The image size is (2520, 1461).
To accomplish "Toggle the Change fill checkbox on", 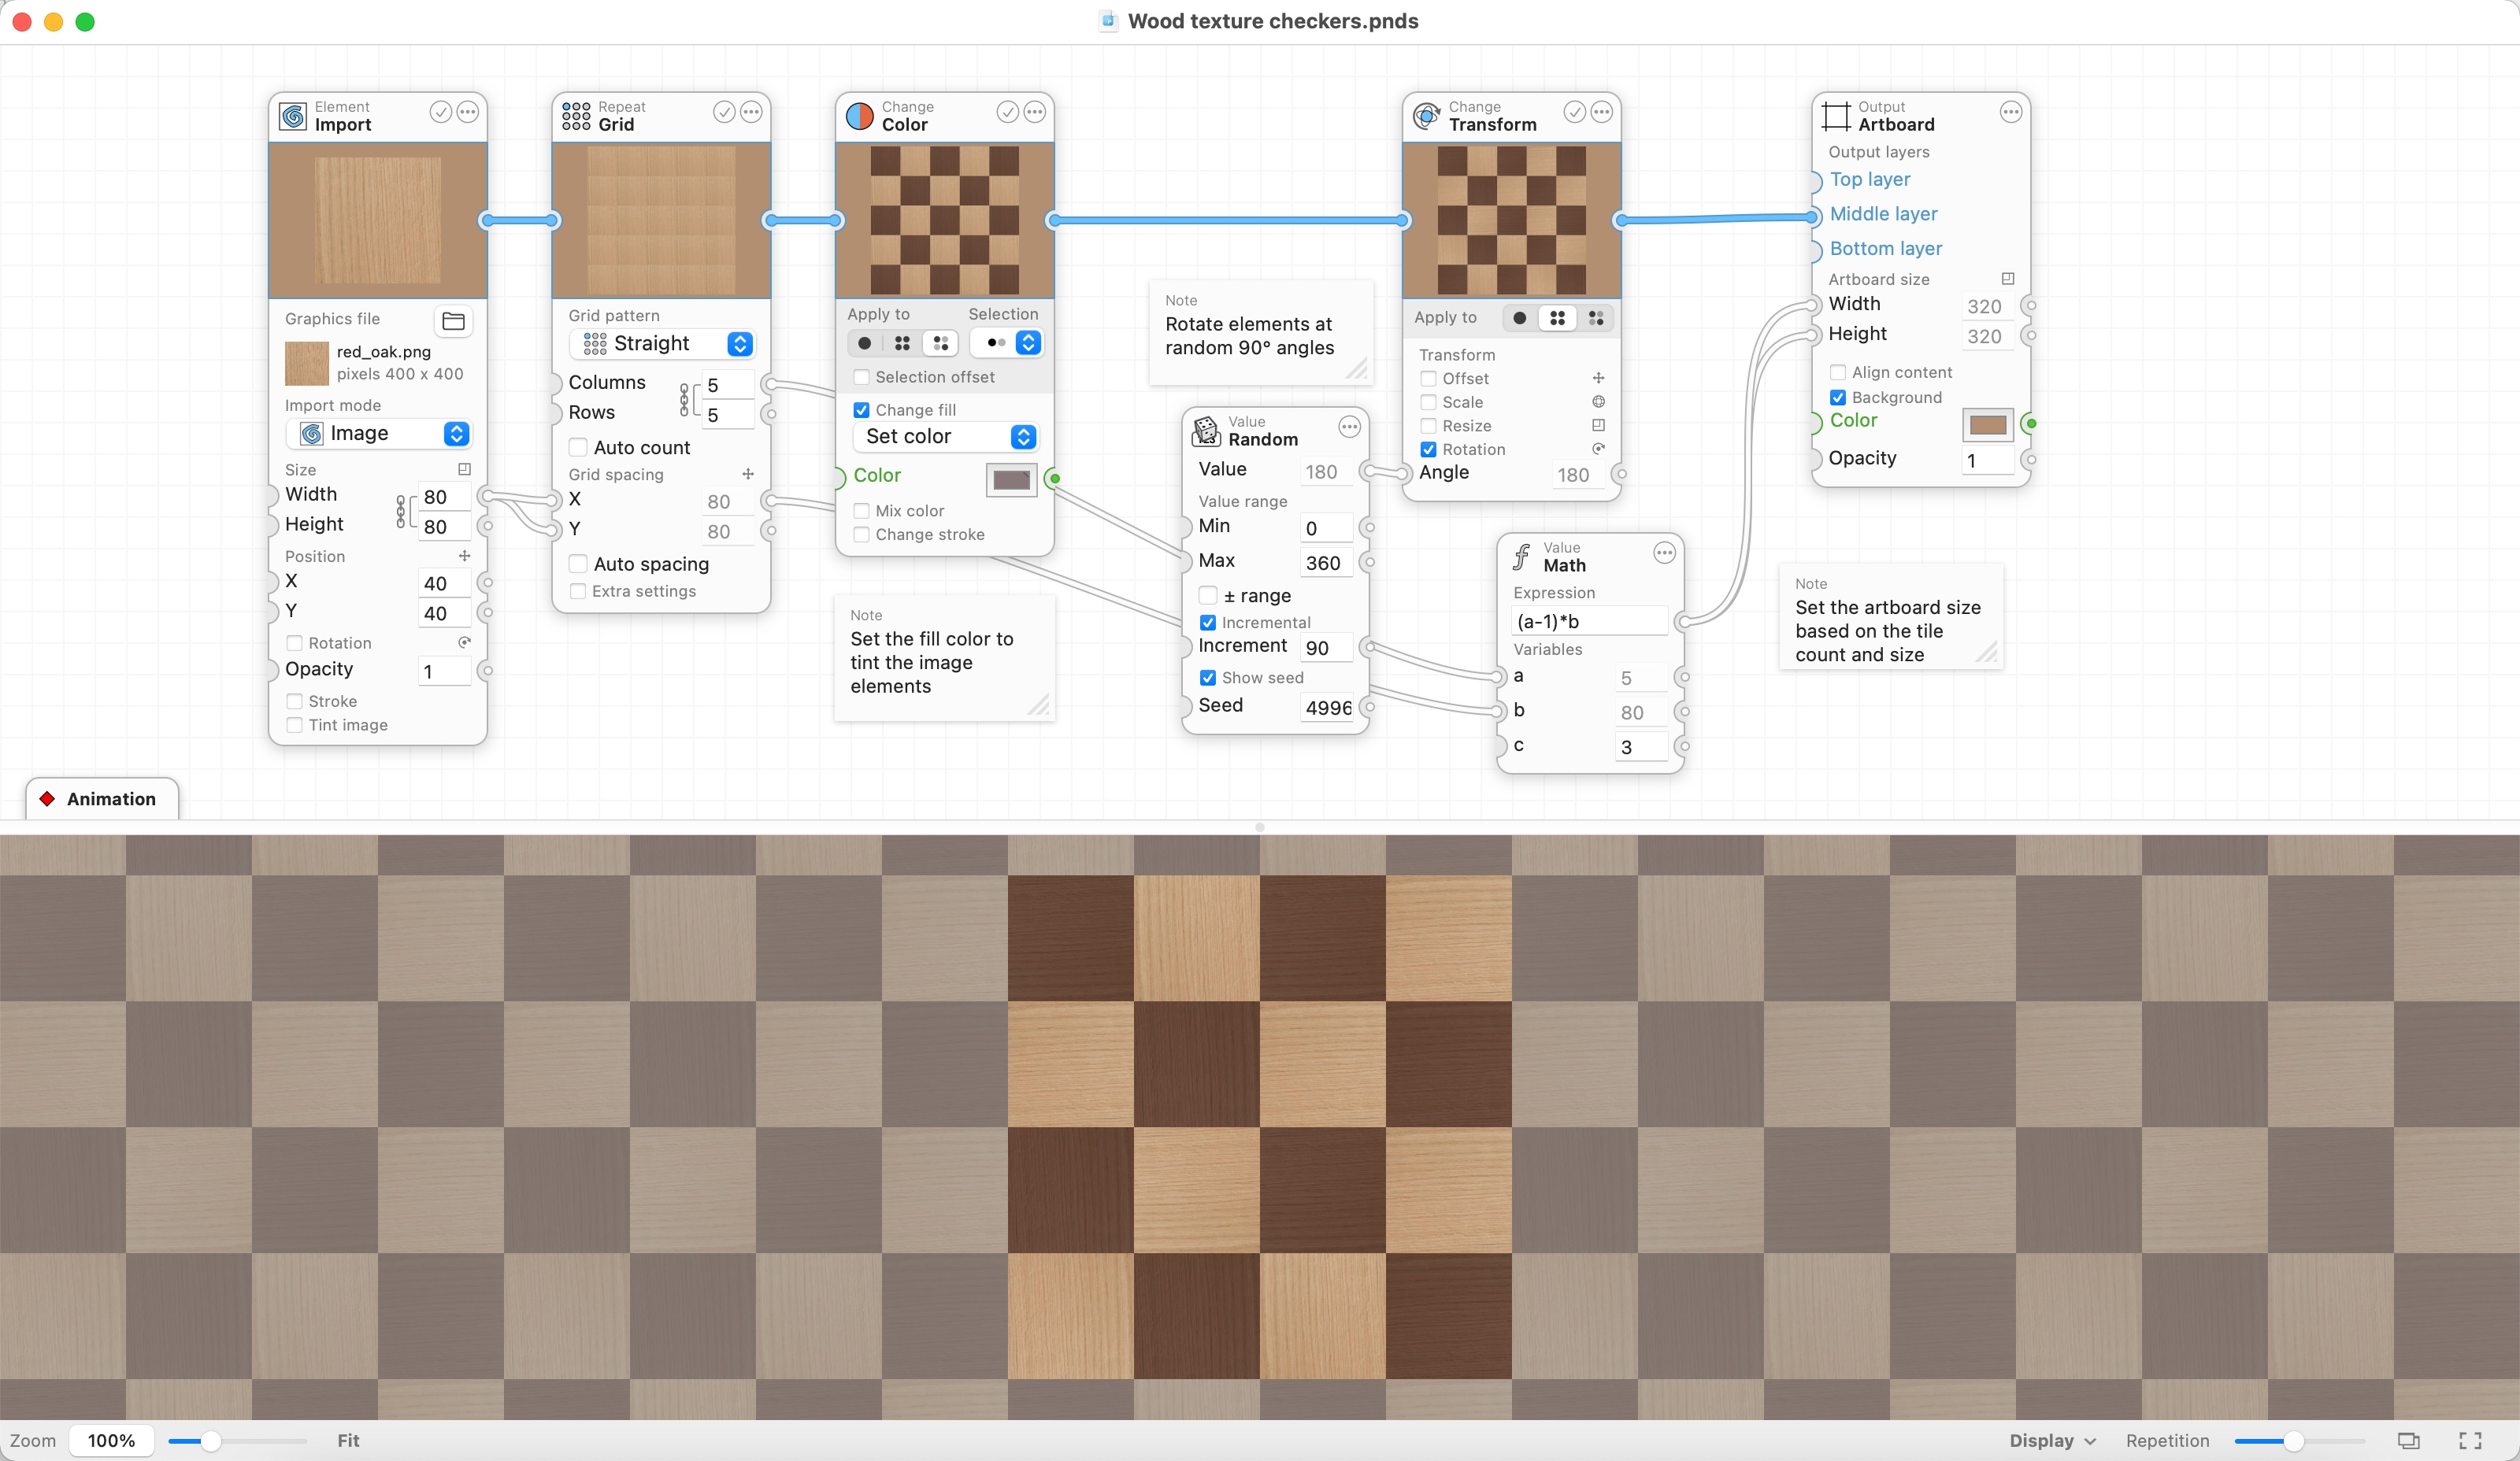I will pos(859,409).
